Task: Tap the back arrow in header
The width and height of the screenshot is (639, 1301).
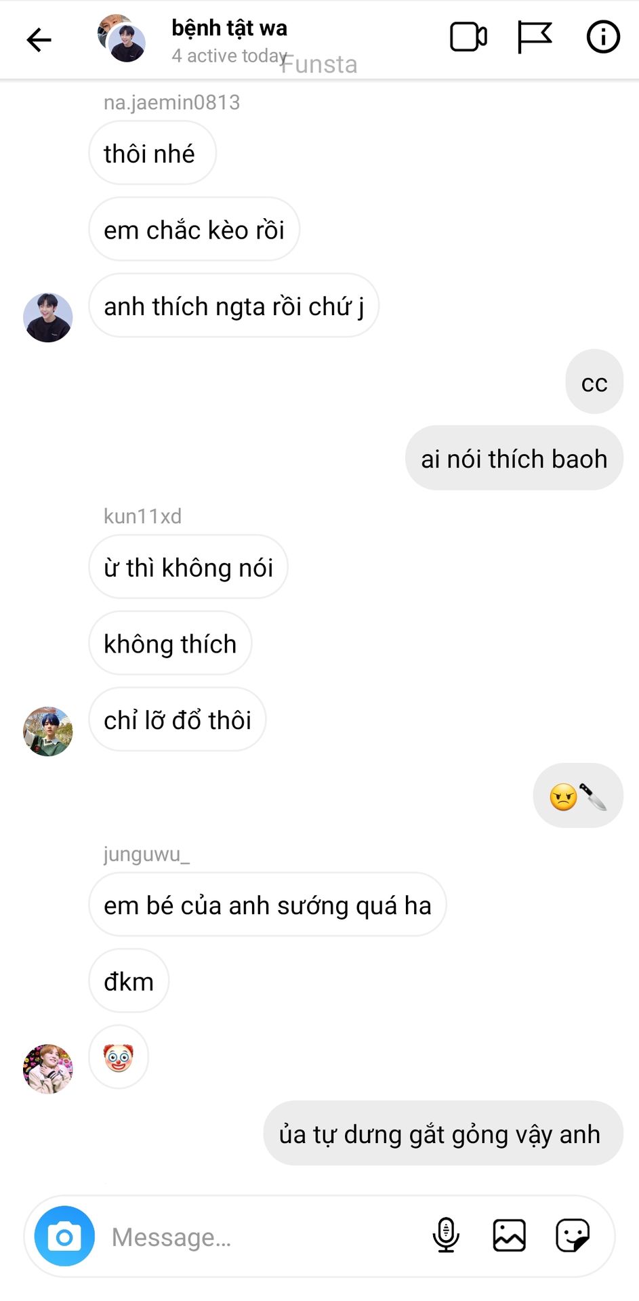Action: [x=39, y=40]
